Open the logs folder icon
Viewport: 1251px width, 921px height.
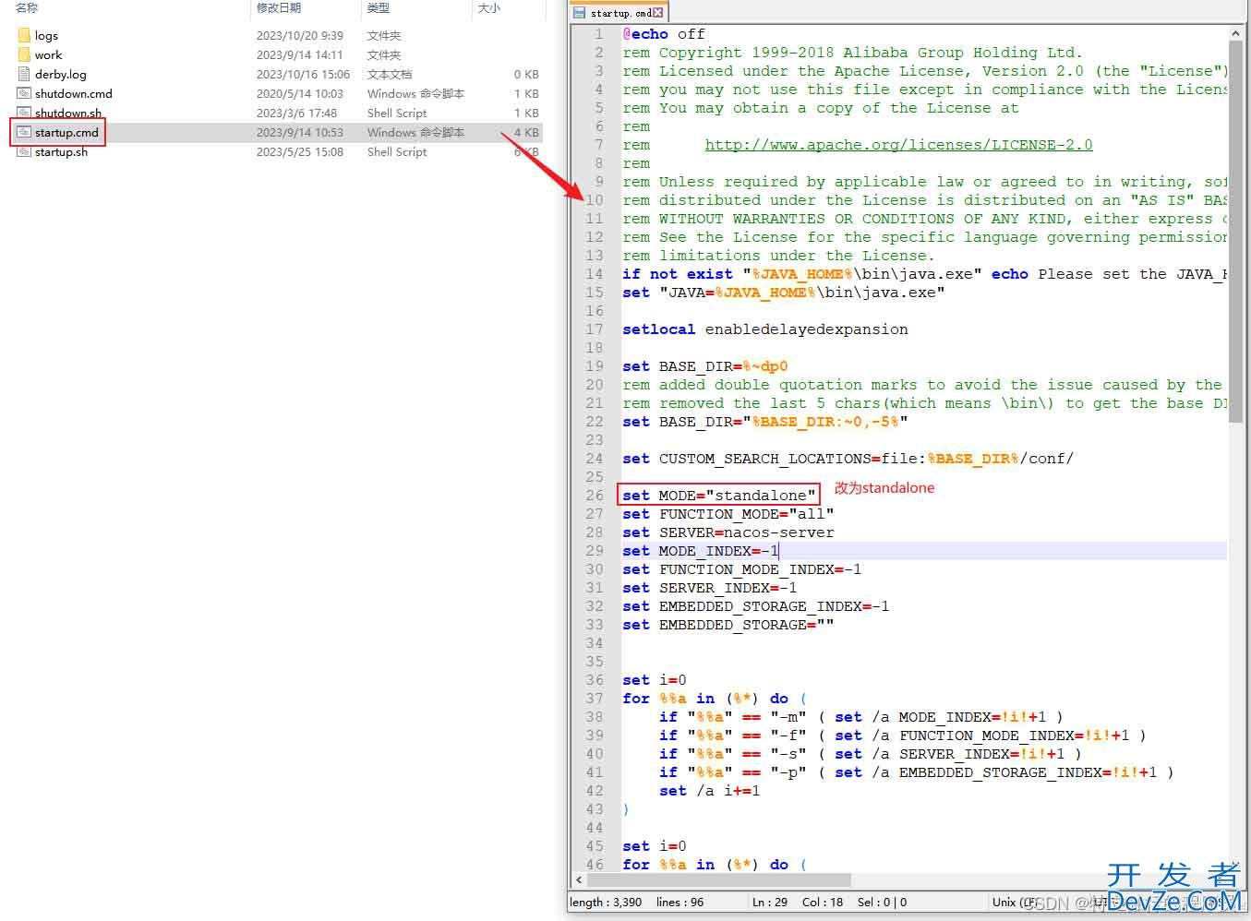click(24, 35)
